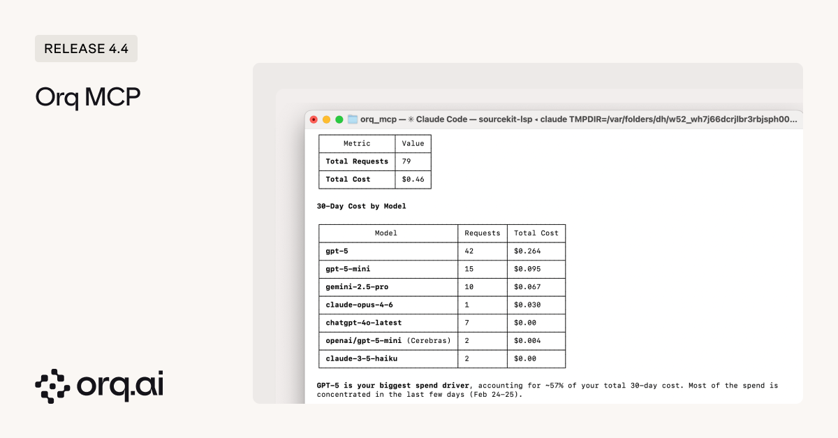Select the Total Requests row label
838x438 pixels.
(357, 161)
